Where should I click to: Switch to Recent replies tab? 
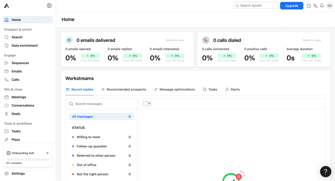pos(79,90)
